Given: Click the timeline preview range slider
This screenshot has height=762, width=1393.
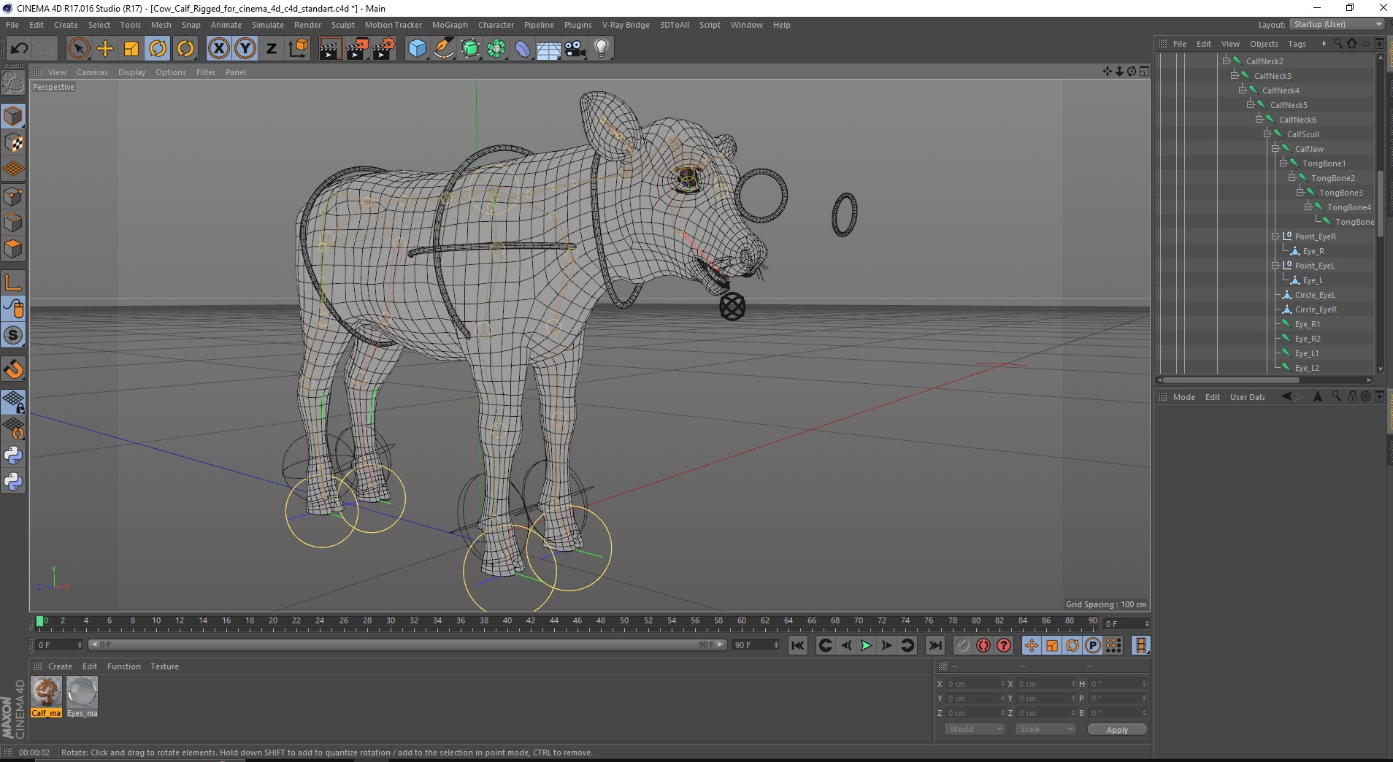Looking at the screenshot, I should [x=407, y=644].
